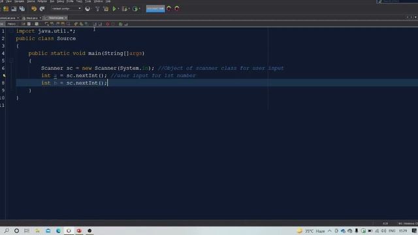Click line number 11 in gutter
Viewport: 418px width, 235px height.
[3, 105]
